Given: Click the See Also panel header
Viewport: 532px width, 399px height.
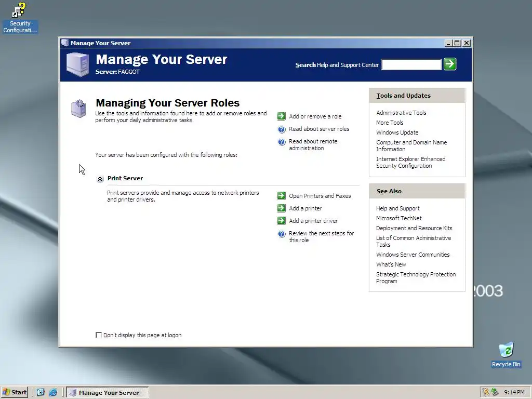Looking at the screenshot, I should coord(417,191).
